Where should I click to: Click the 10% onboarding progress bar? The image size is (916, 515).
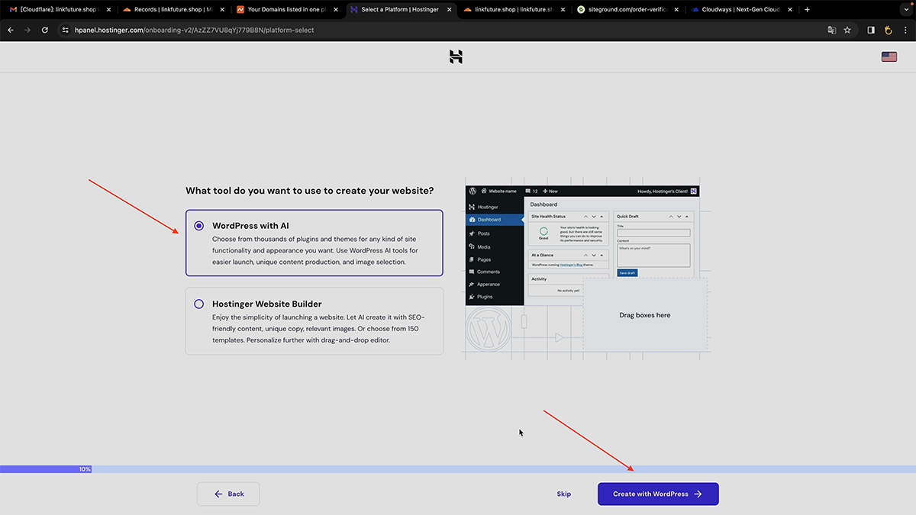[x=458, y=469]
